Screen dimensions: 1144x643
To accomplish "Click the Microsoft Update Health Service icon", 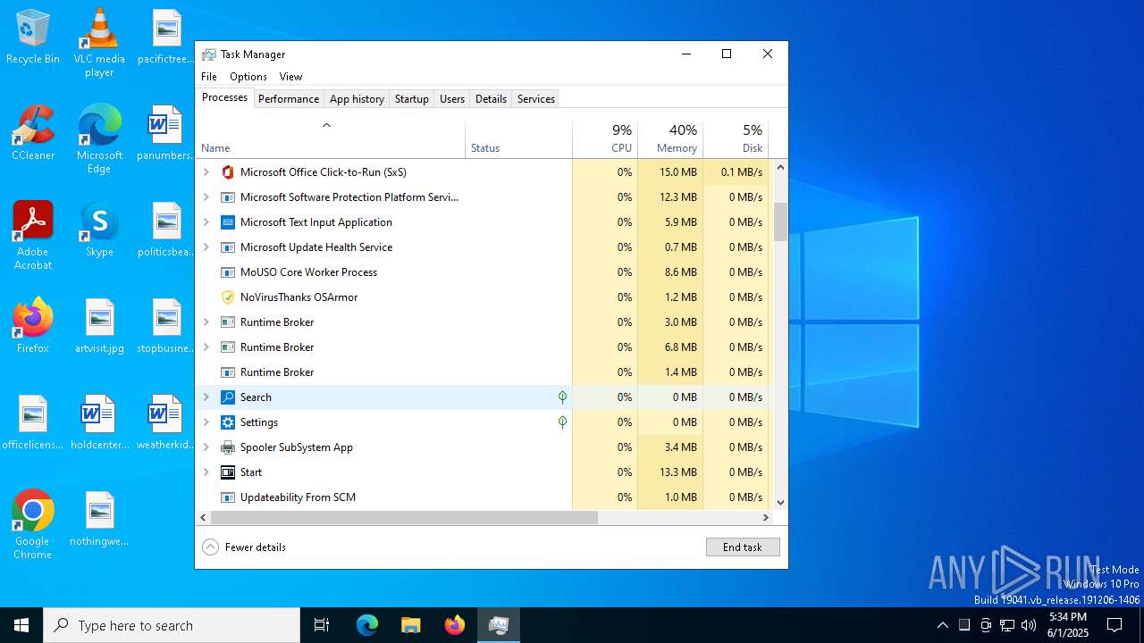I will click(228, 247).
